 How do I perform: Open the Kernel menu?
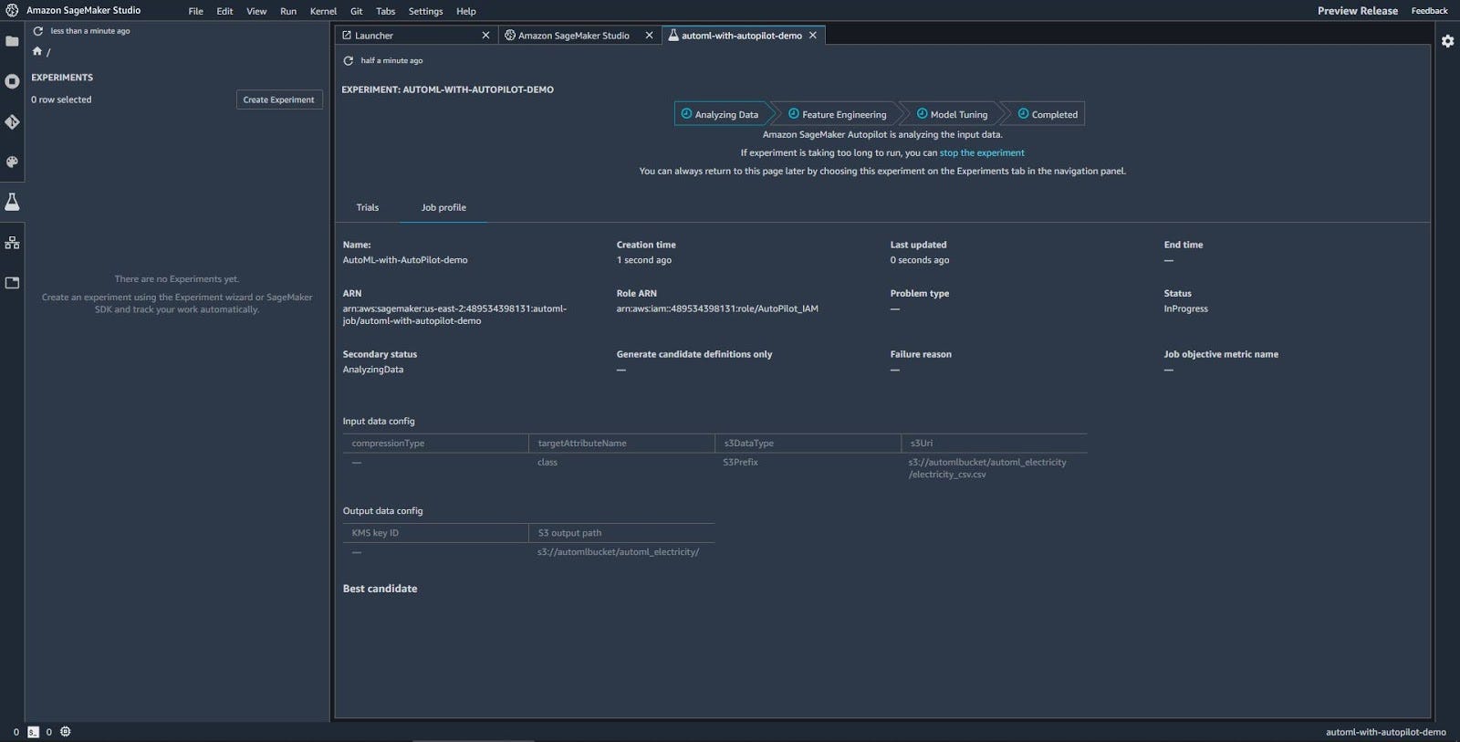pyautogui.click(x=323, y=11)
